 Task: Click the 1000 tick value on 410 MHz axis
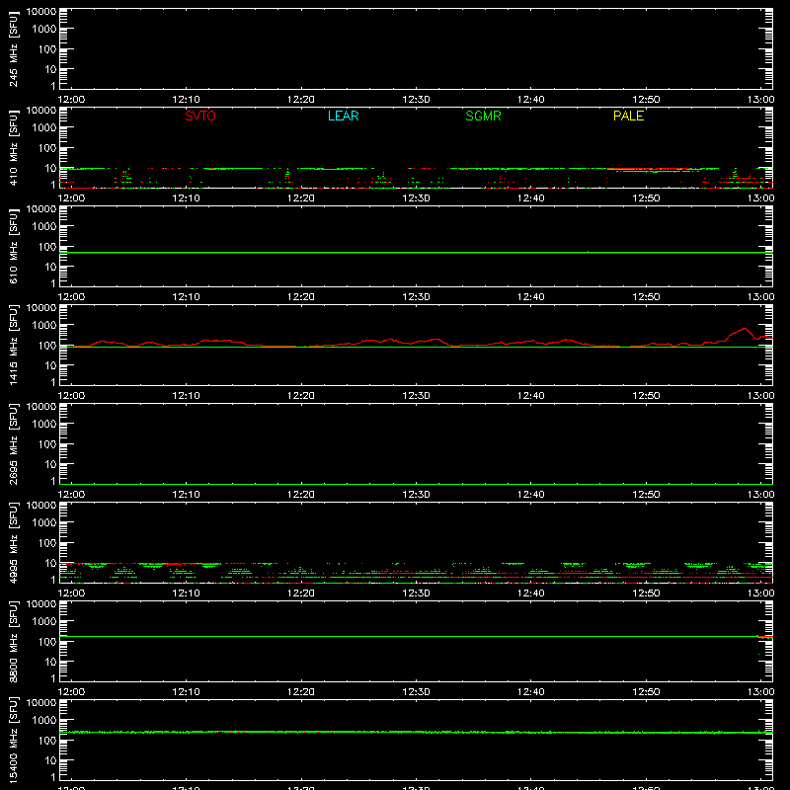[x=44, y=128]
